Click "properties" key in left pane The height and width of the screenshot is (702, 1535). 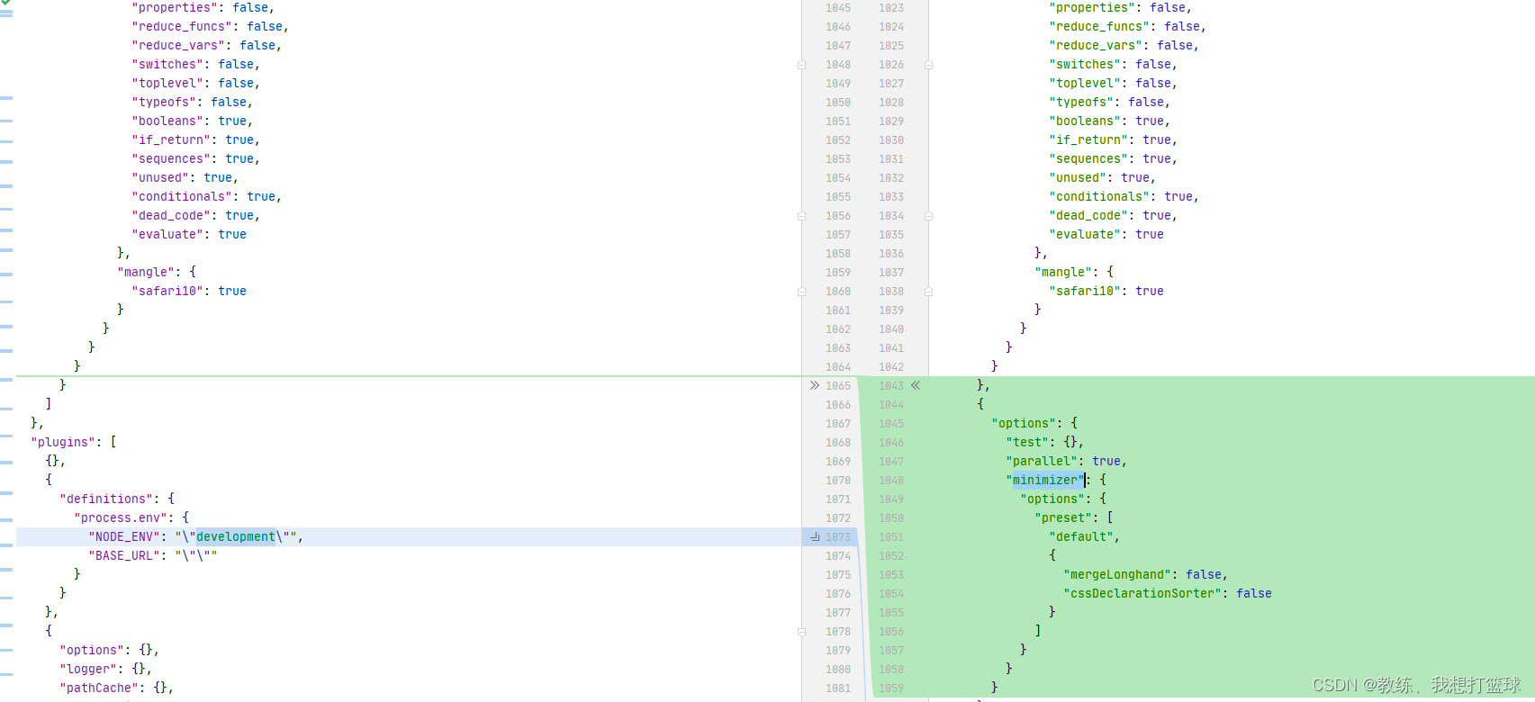click(175, 7)
